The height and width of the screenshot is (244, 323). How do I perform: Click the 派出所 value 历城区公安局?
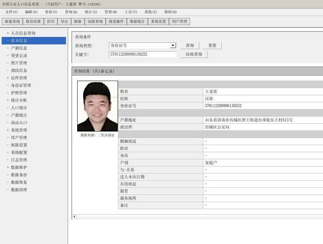click(217, 127)
